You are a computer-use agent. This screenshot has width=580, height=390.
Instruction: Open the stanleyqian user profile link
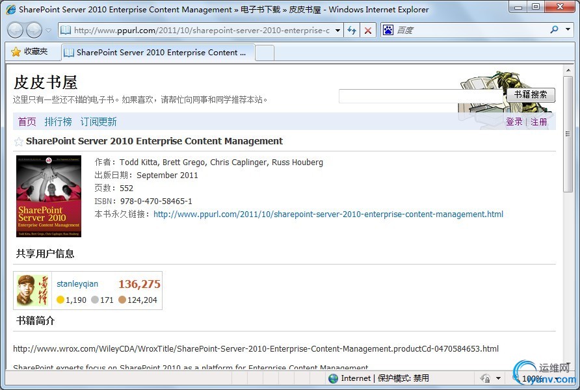[x=77, y=284]
